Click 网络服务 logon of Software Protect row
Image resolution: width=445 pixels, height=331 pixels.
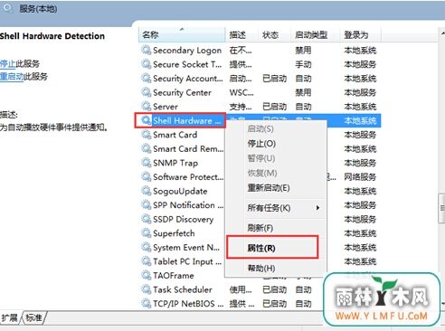[360, 177]
